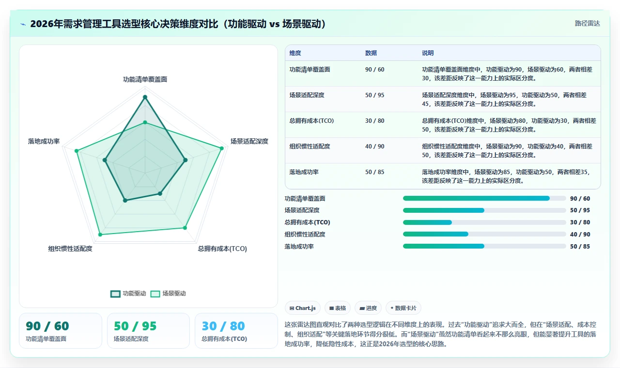Click radar axis label 功能清单覆盖面
The width and height of the screenshot is (620, 368).
(x=145, y=79)
